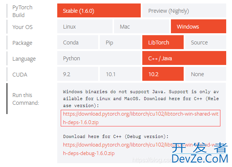
Task: Switch to Preview (Nightly) build
Action: [x=184, y=11]
